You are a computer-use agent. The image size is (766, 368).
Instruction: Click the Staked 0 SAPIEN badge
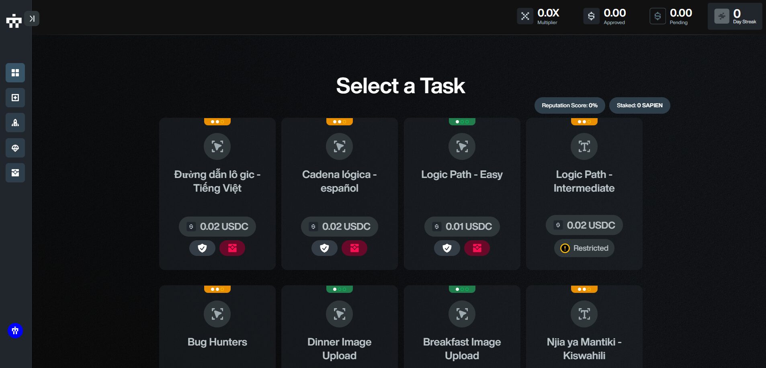pos(639,105)
